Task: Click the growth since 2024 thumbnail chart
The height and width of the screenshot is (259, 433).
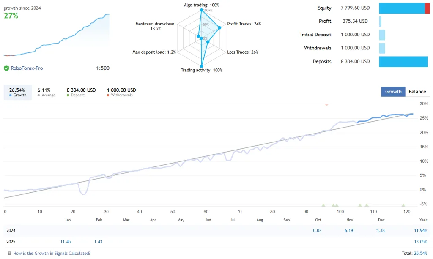Action: [56, 36]
